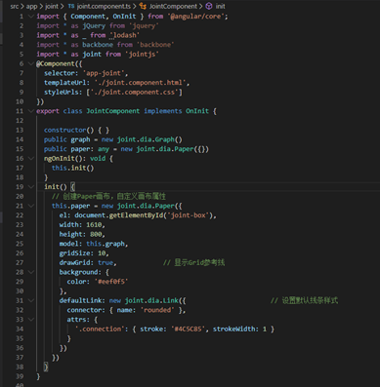This screenshot has height=387, width=380.
Task: Click the '#eef0f5' background color string
Action: point(111,282)
